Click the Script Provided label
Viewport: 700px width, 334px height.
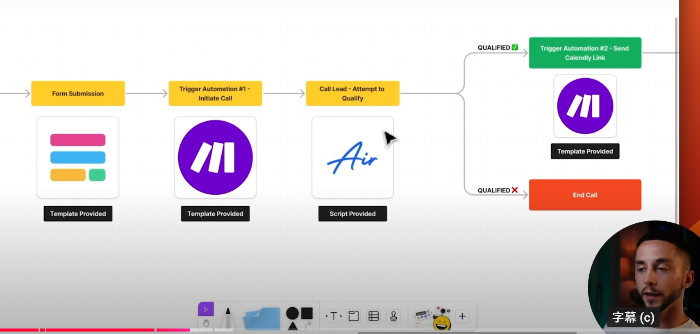coord(352,214)
